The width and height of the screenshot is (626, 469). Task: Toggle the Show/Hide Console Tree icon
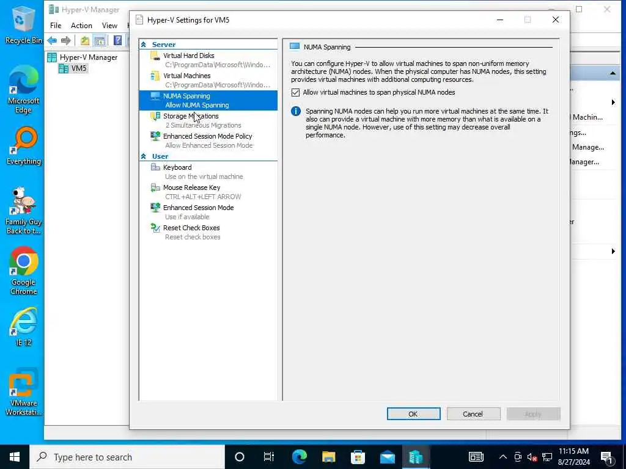(x=100, y=40)
